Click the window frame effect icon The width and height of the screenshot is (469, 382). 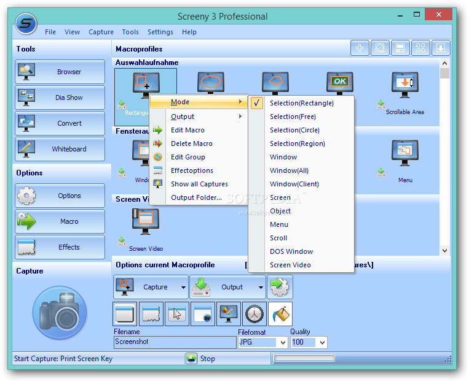coord(125,314)
